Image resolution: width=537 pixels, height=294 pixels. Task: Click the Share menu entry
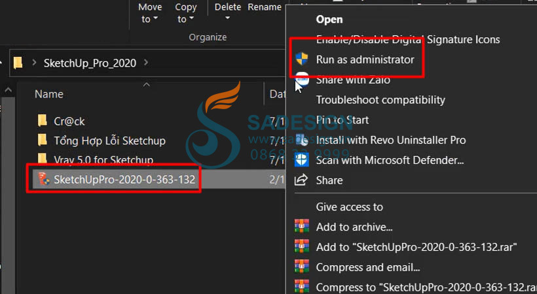coord(329,180)
